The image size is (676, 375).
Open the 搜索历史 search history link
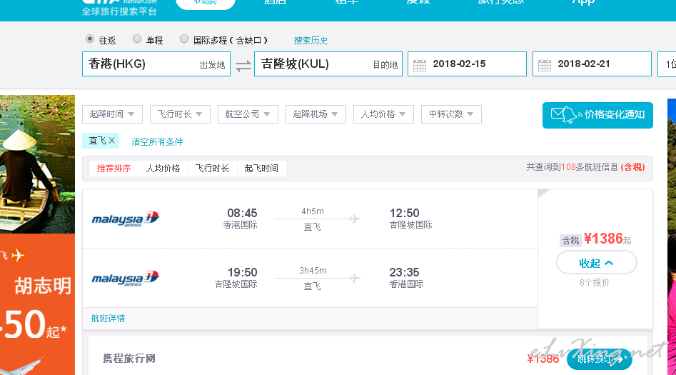pos(311,41)
